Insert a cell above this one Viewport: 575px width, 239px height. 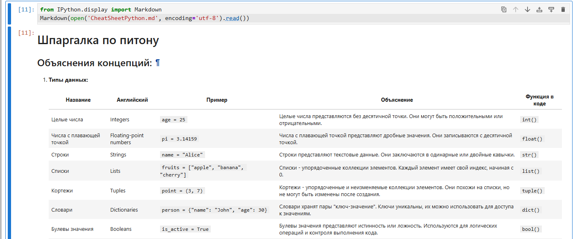pyautogui.click(x=539, y=9)
